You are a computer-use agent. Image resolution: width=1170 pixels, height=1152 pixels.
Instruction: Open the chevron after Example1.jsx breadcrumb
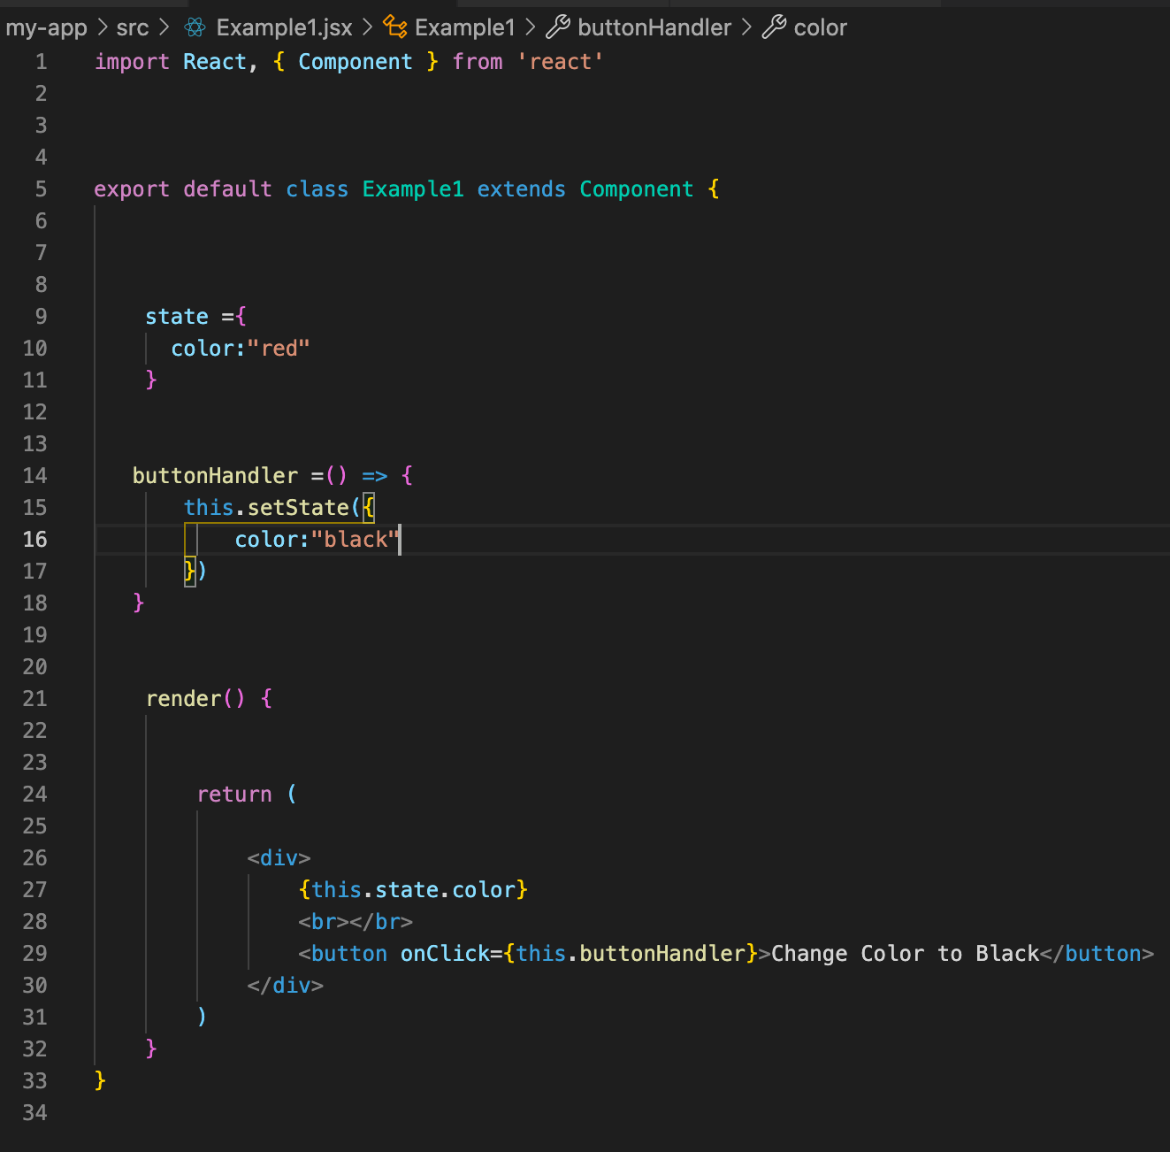click(366, 27)
